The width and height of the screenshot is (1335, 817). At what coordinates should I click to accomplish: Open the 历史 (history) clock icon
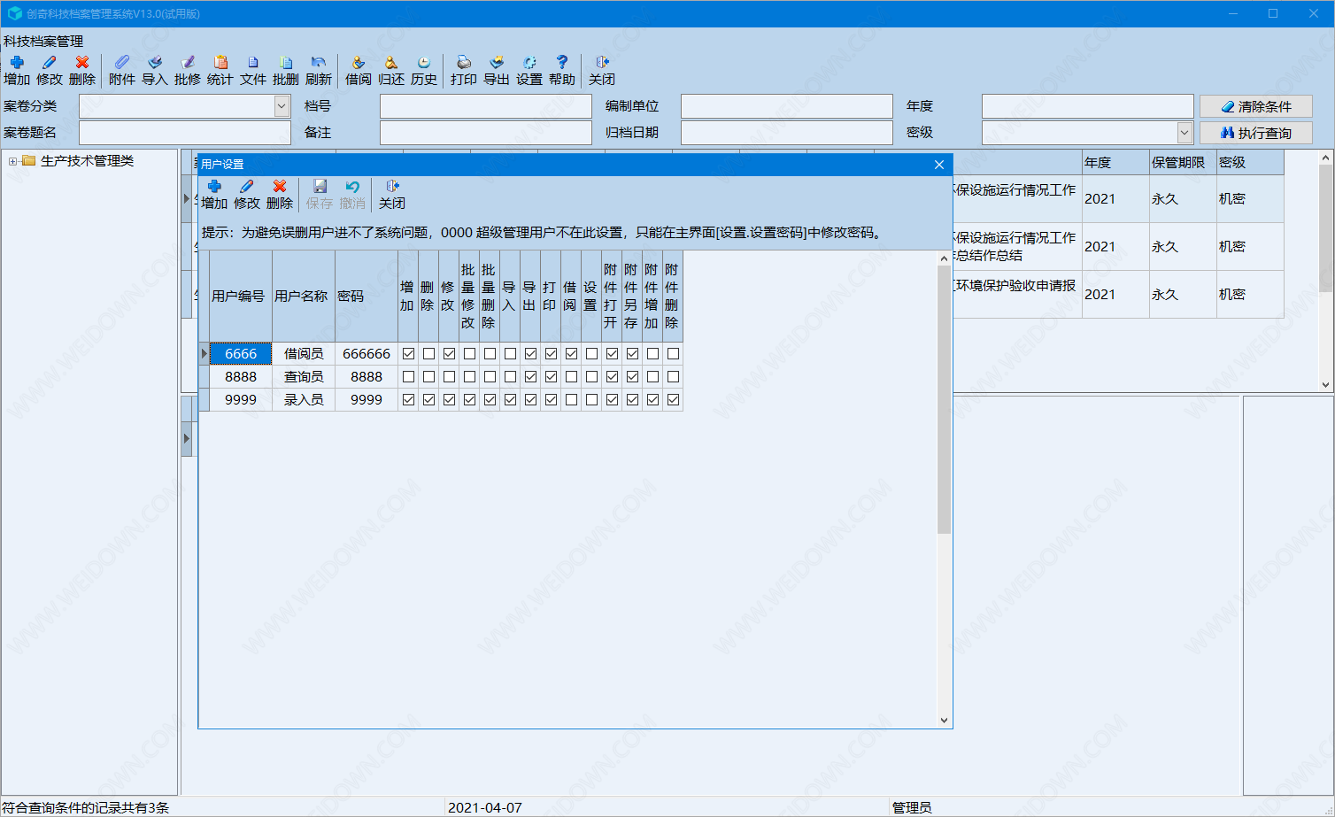(424, 70)
